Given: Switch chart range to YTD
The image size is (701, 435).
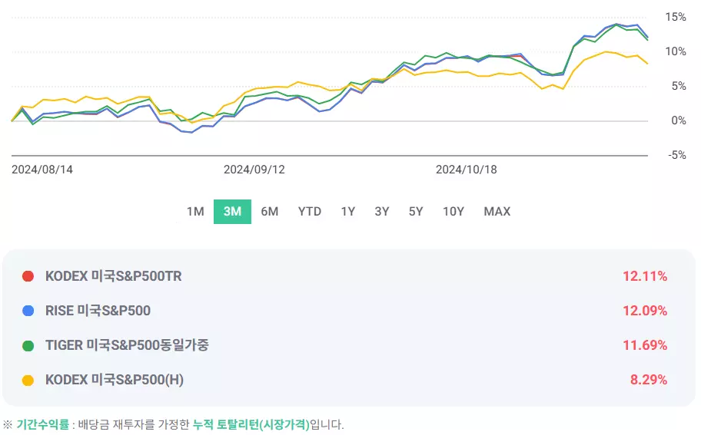Looking at the screenshot, I should click(x=310, y=212).
